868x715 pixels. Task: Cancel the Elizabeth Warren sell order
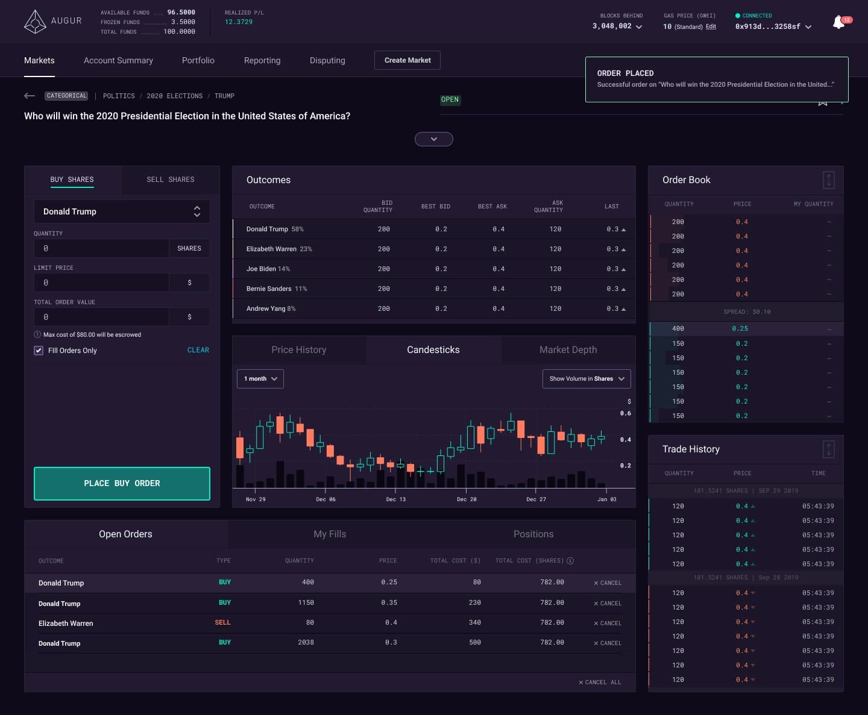(608, 623)
